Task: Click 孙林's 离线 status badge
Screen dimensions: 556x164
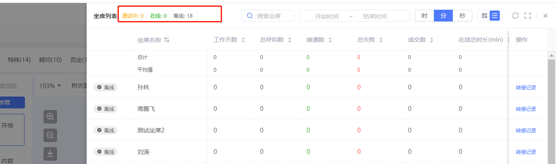Action: pos(105,87)
